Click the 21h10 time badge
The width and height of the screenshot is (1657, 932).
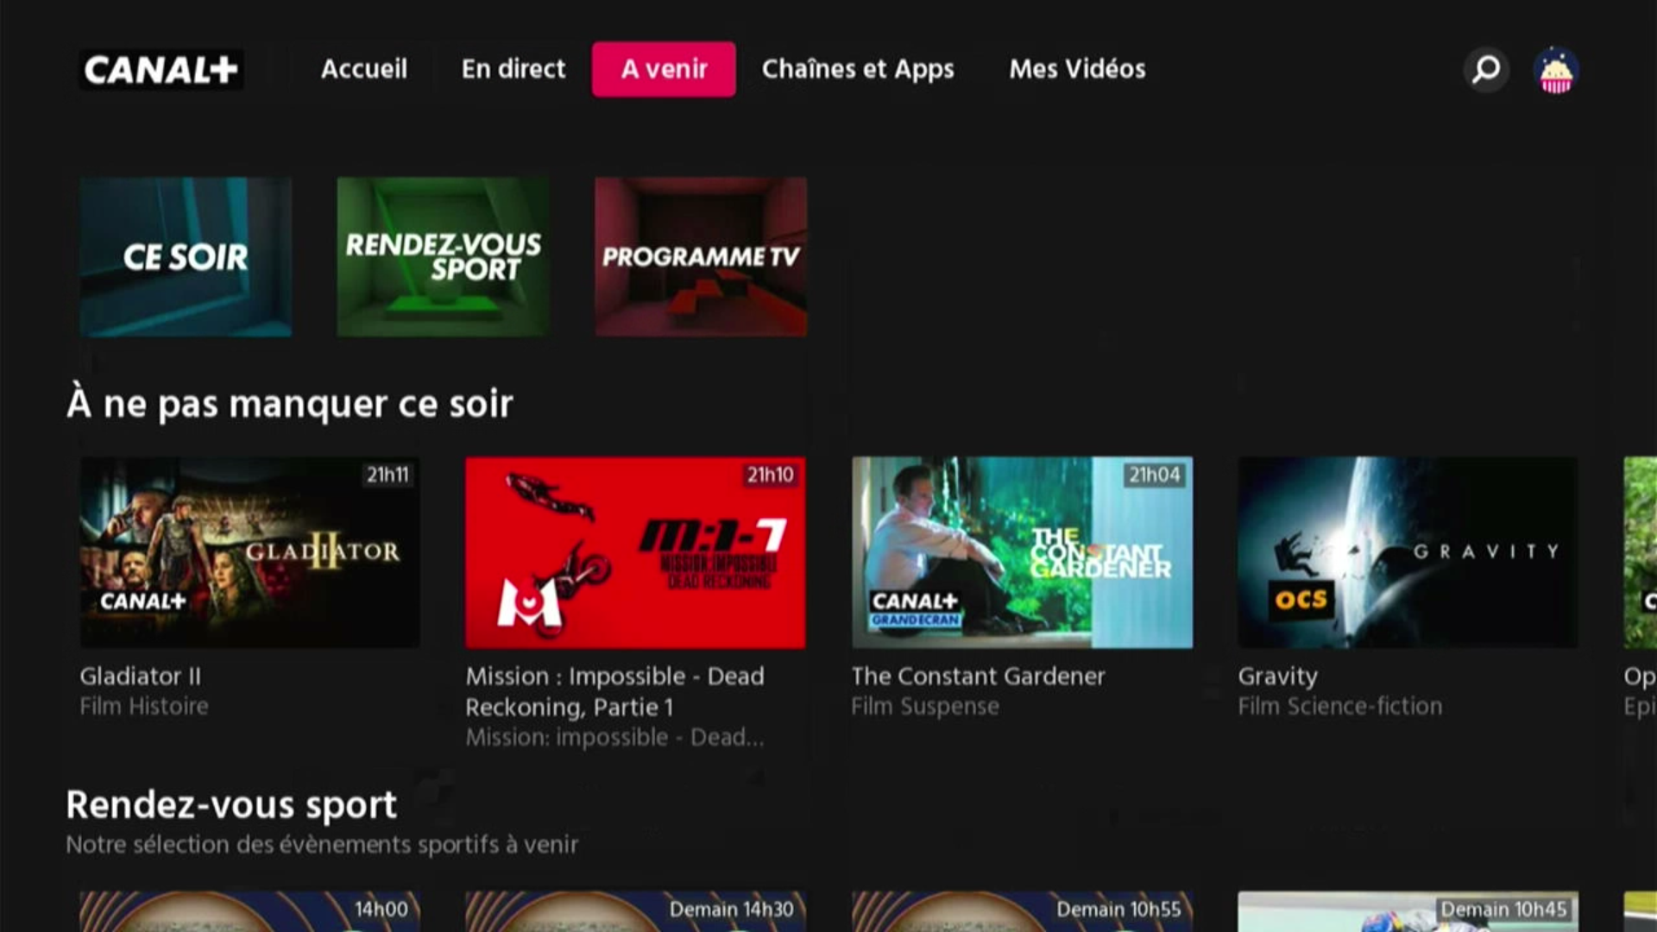770,475
